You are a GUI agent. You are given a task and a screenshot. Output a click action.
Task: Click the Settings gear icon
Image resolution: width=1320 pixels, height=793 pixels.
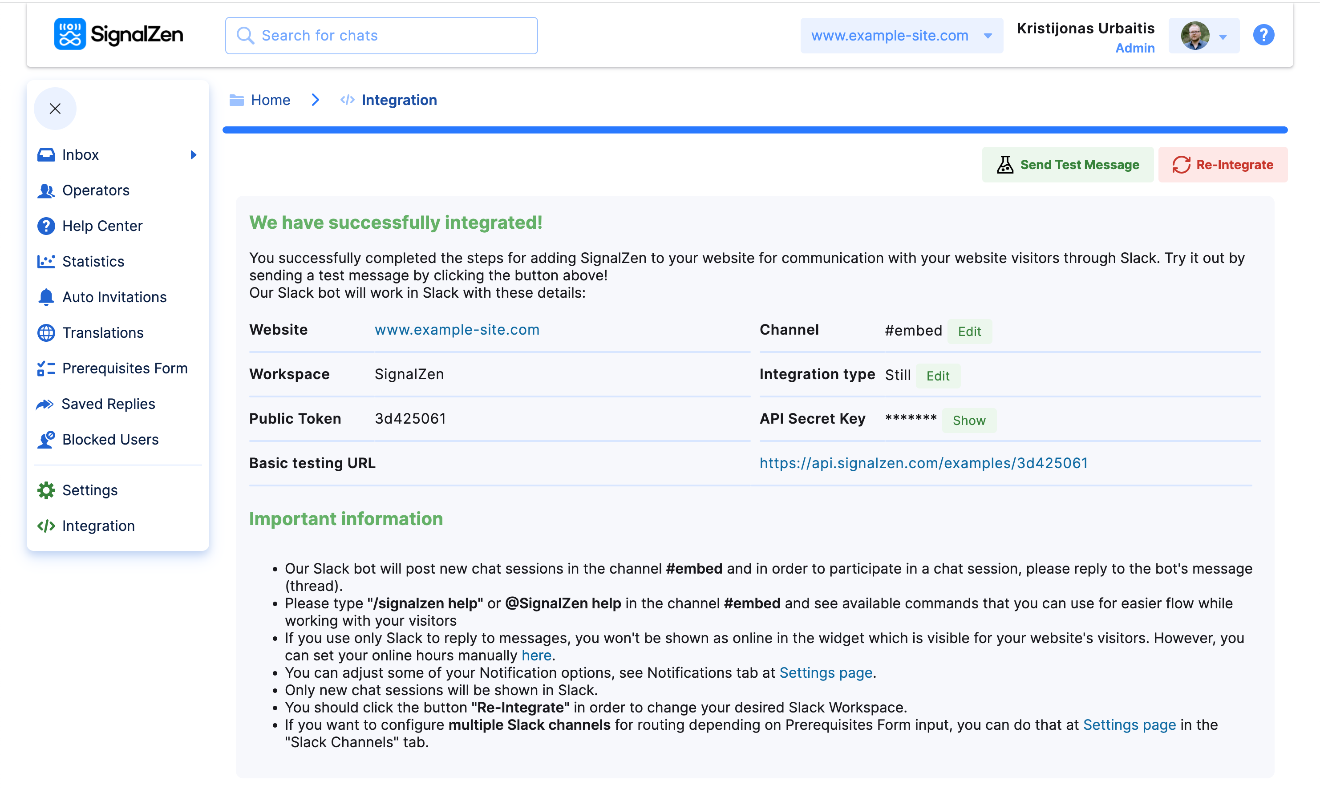[46, 490]
